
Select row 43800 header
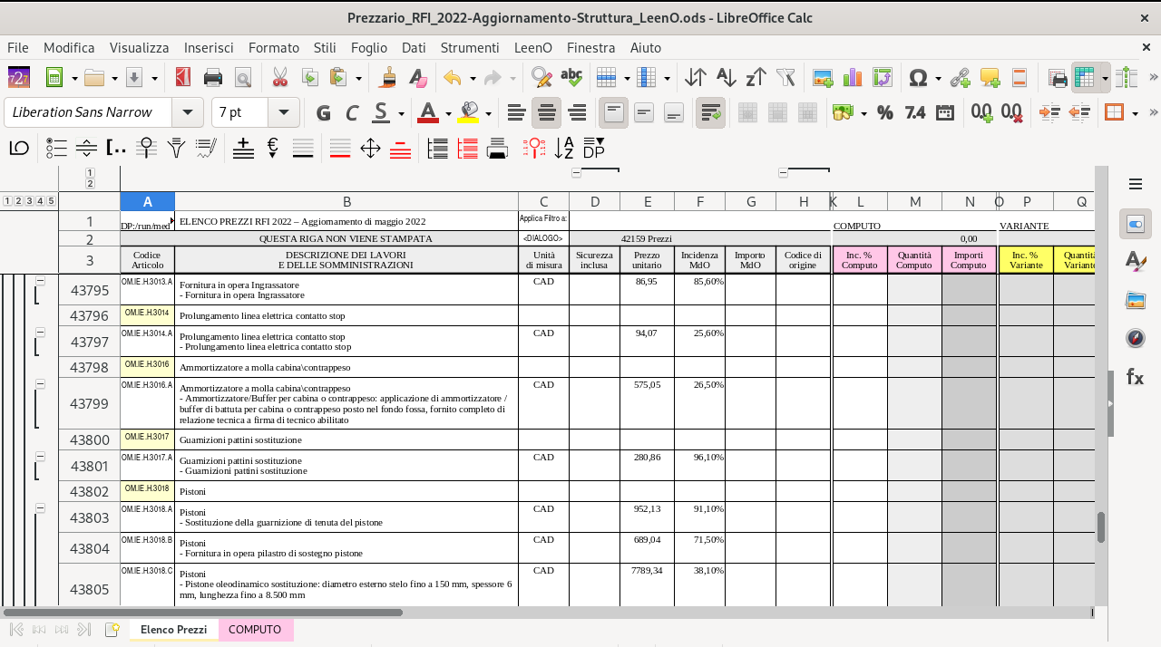click(90, 440)
